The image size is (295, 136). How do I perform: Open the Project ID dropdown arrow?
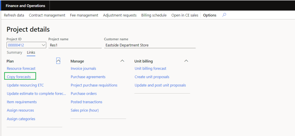(44, 45)
